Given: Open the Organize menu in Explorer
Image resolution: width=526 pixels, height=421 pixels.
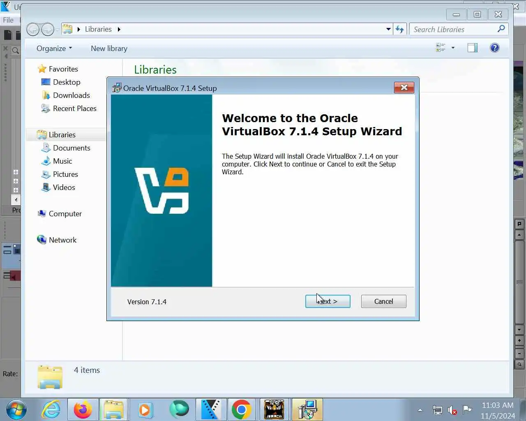Looking at the screenshot, I should [54, 49].
